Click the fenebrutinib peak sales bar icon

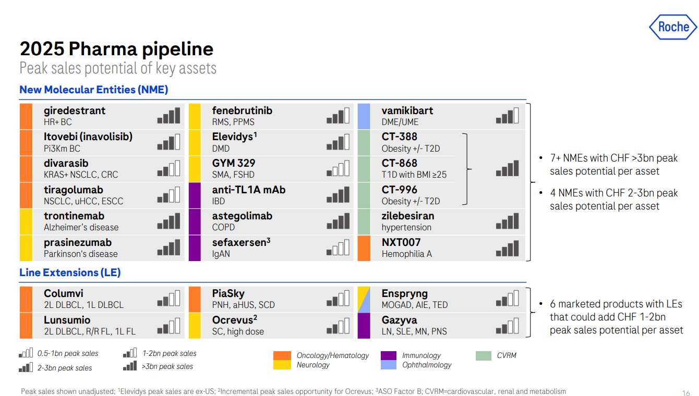click(x=338, y=116)
